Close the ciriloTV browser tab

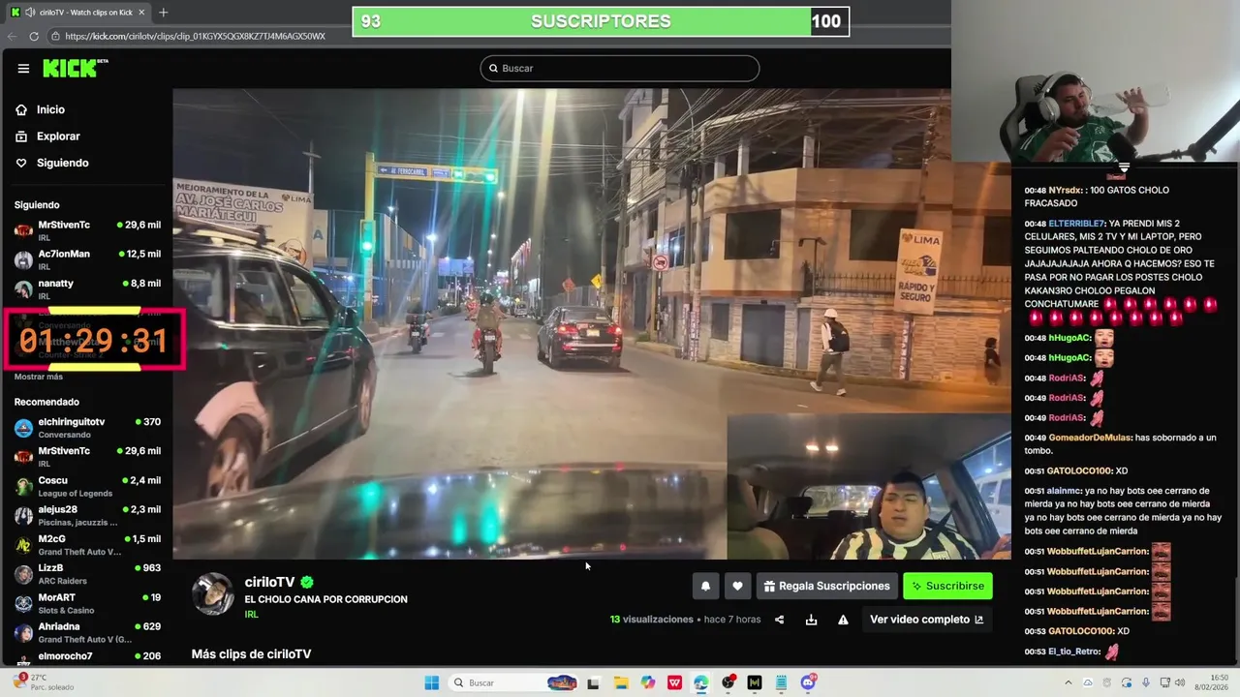pyautogui.click(x=141, y=13)
